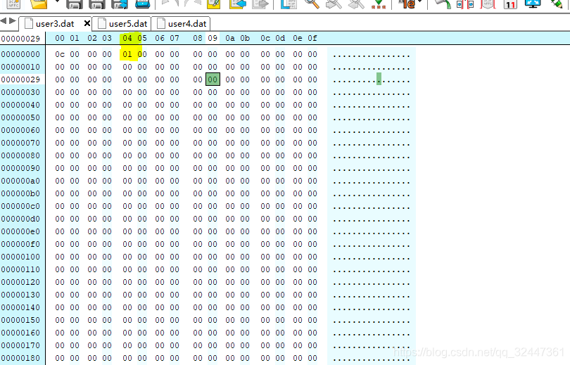Switch to the user5.dat tab
This screenshot has width=570, height=365.
122,24
